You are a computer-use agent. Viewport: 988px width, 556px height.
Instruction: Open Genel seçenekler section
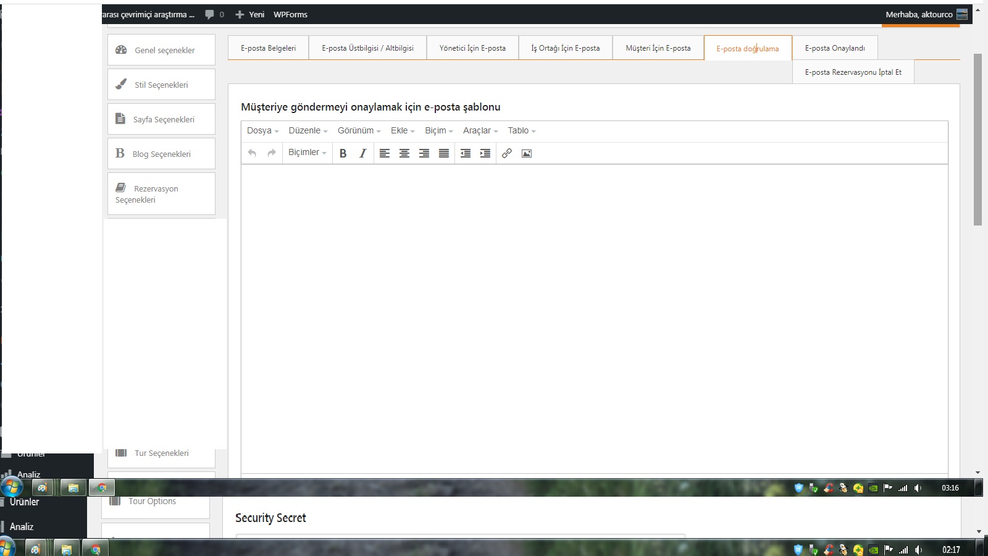coord(161,50)
